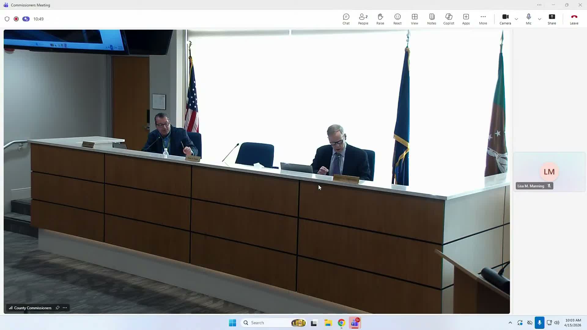
Task: Click the red recording indicator
Action: pos(16,19)
